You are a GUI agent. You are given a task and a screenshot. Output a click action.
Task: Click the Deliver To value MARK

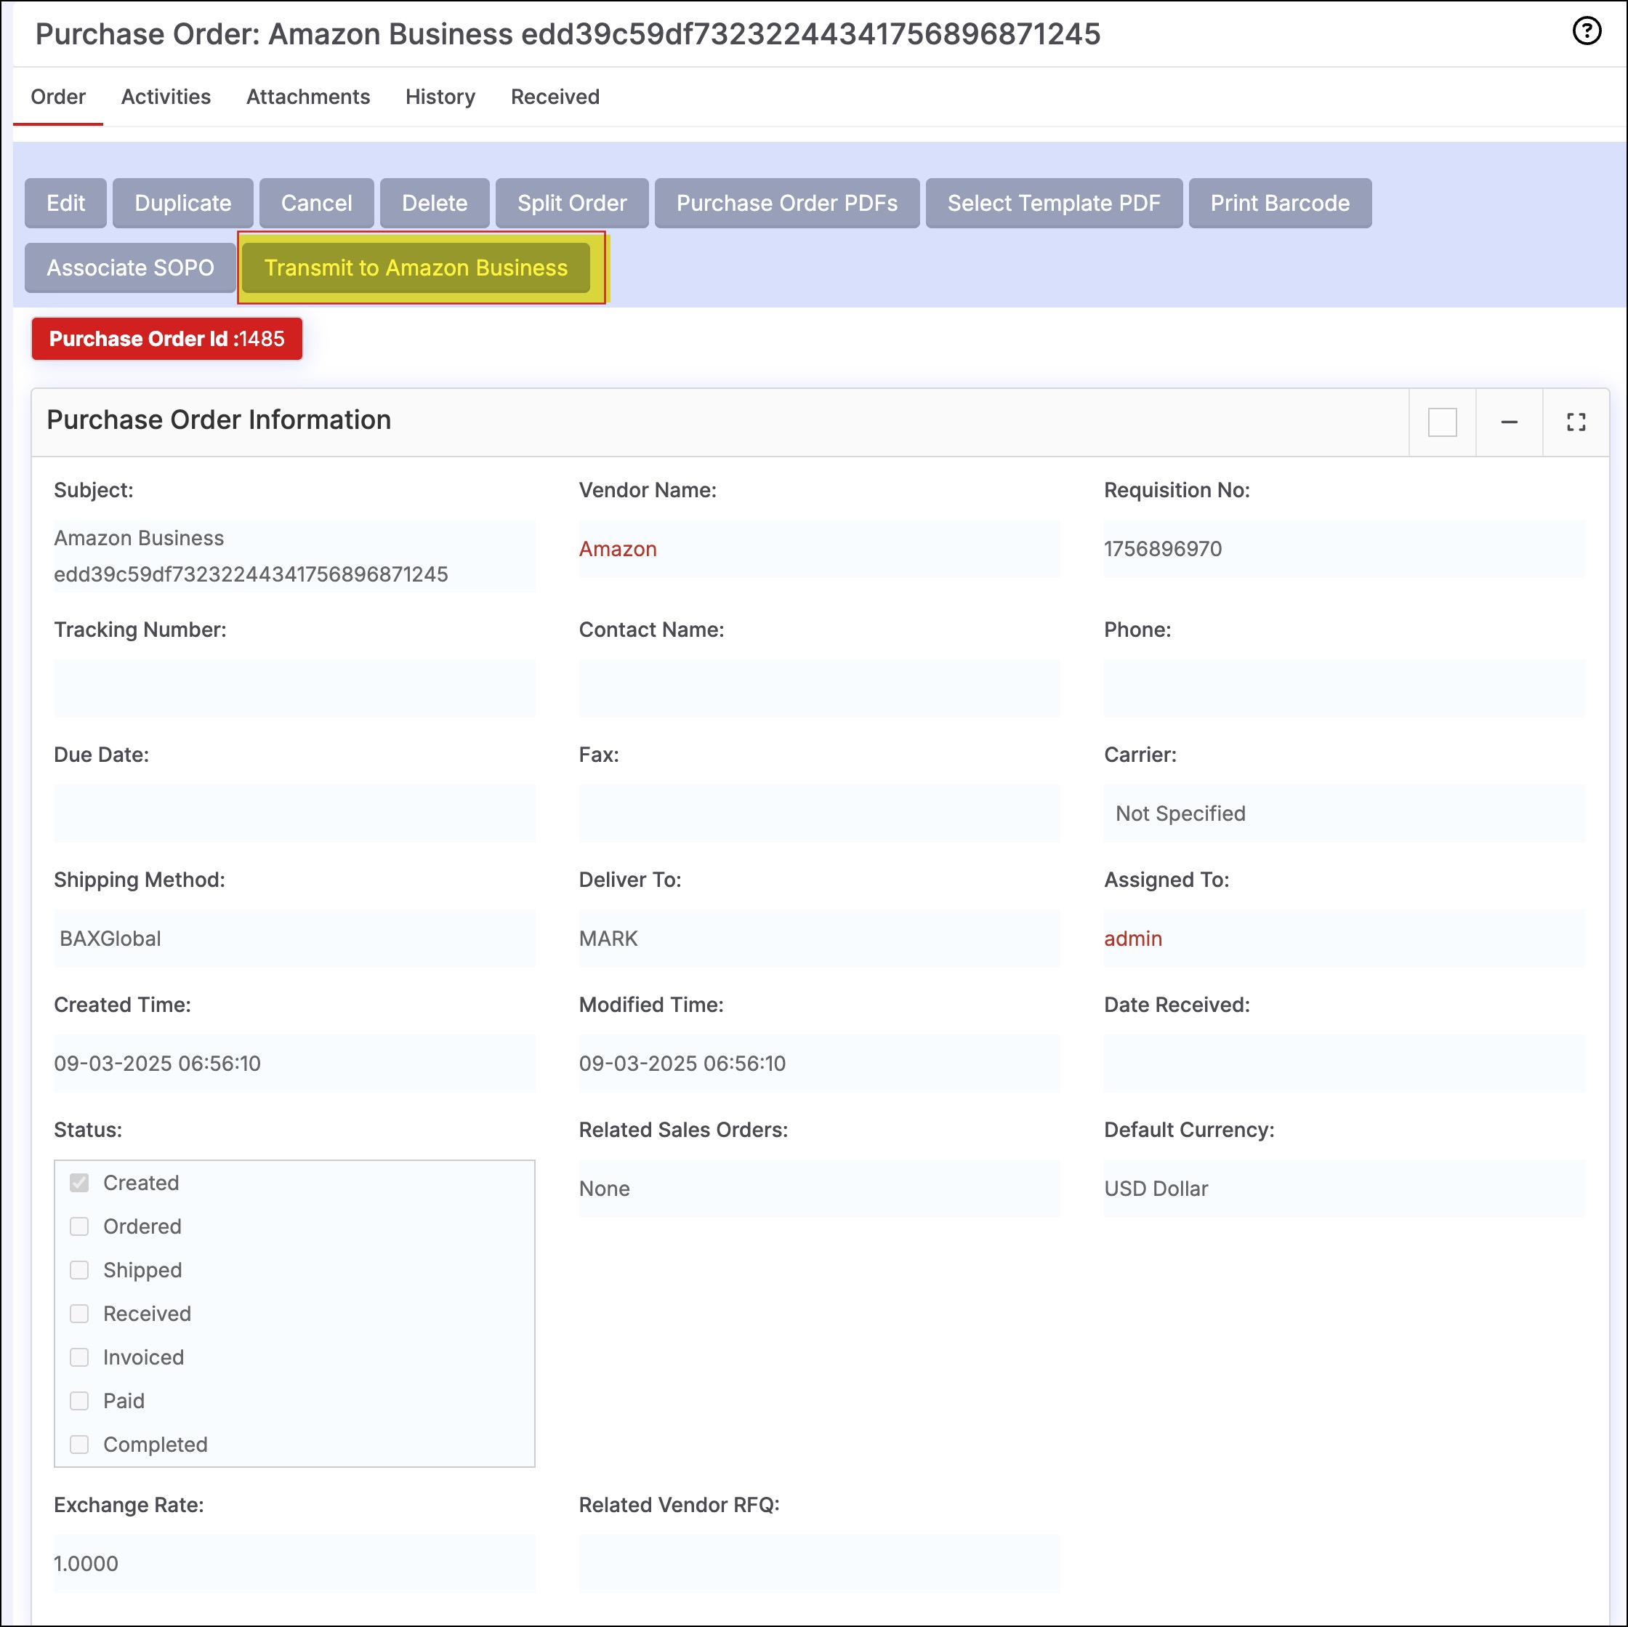pos(608,939)
